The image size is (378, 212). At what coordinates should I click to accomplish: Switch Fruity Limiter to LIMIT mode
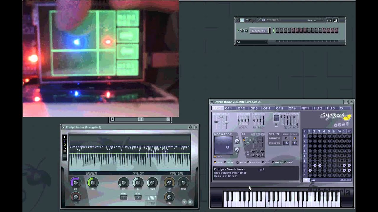(152, 198)
